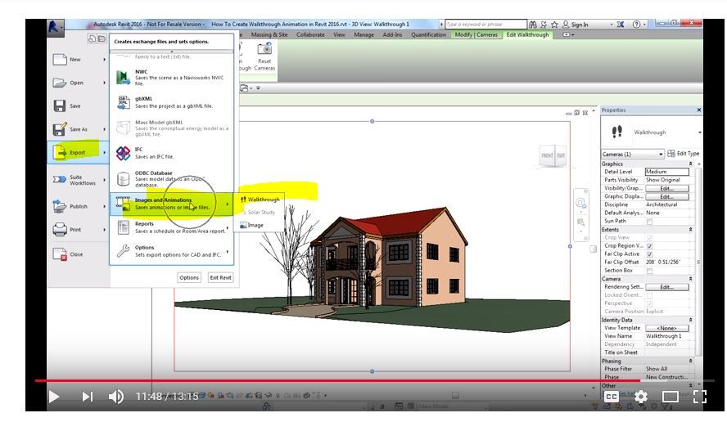Click the Suite Workflows icon

pos(60,179)
